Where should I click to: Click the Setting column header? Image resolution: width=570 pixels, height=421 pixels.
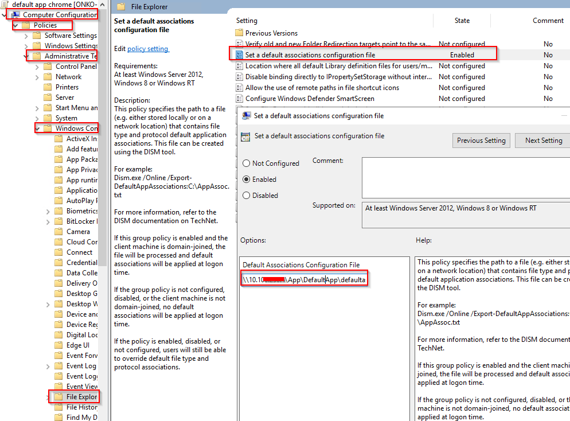coord(247,21)
